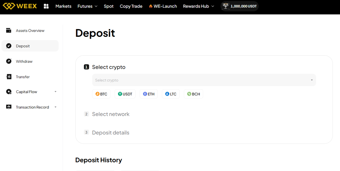Click the Transaction Record sidebar icon
This screenshot has height=171, width=340.
tap(9, 107)
